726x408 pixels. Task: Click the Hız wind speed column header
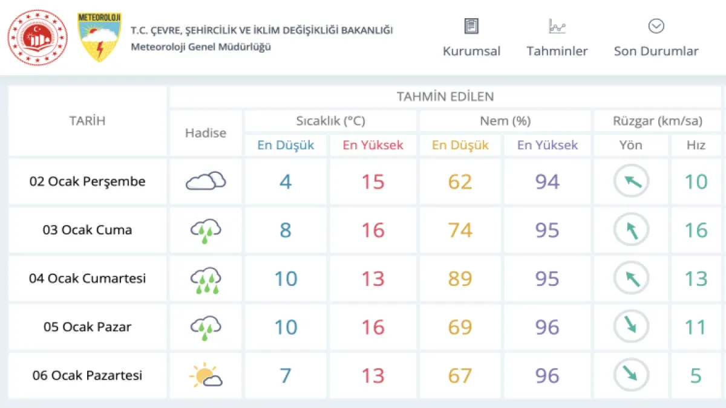coord(696,145)
